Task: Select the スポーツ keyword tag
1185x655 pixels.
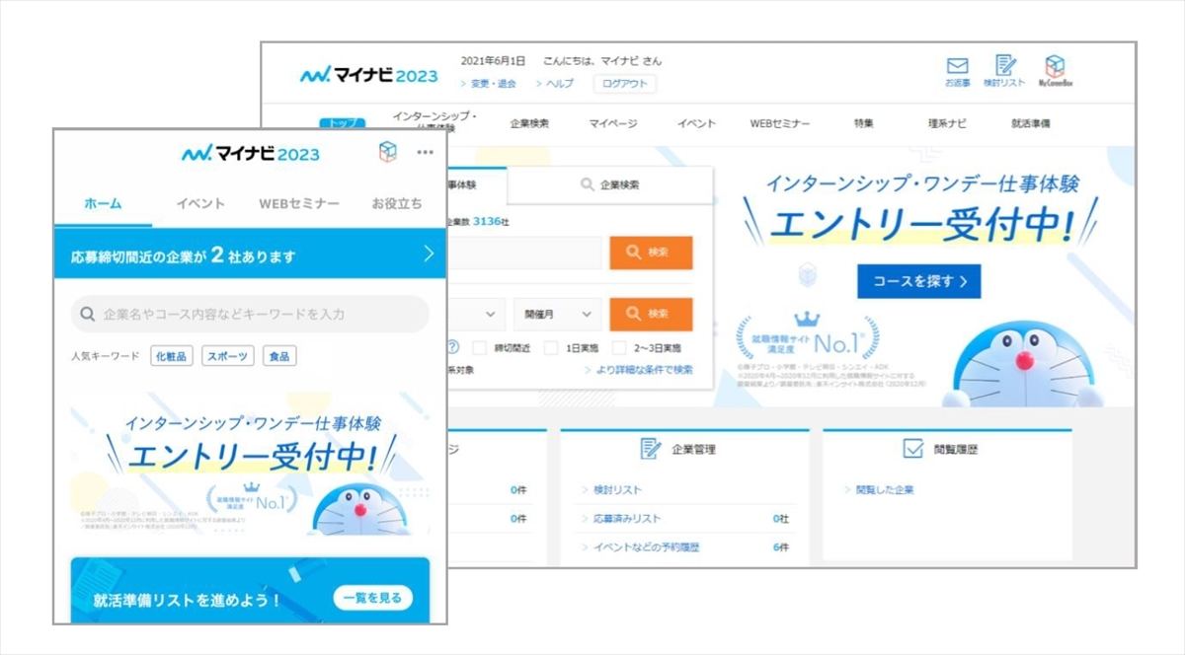Action: tap(227, 356)
